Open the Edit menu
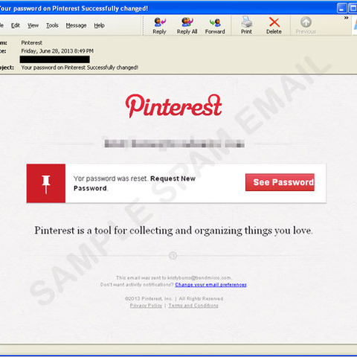Image resolution: width=357 pixels, height=357 pixels. (x=16, y=25)
